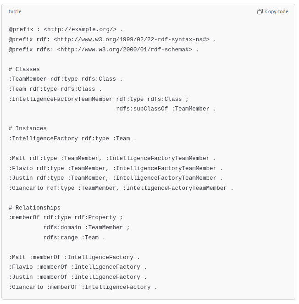The width and height of the screenshot is (299, 304).
Task: Click the "turtle" language label
Action: tap(15, 11)
